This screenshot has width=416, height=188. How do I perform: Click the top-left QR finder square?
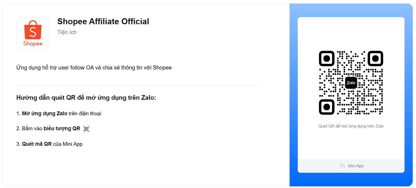[x=327, y=58]
